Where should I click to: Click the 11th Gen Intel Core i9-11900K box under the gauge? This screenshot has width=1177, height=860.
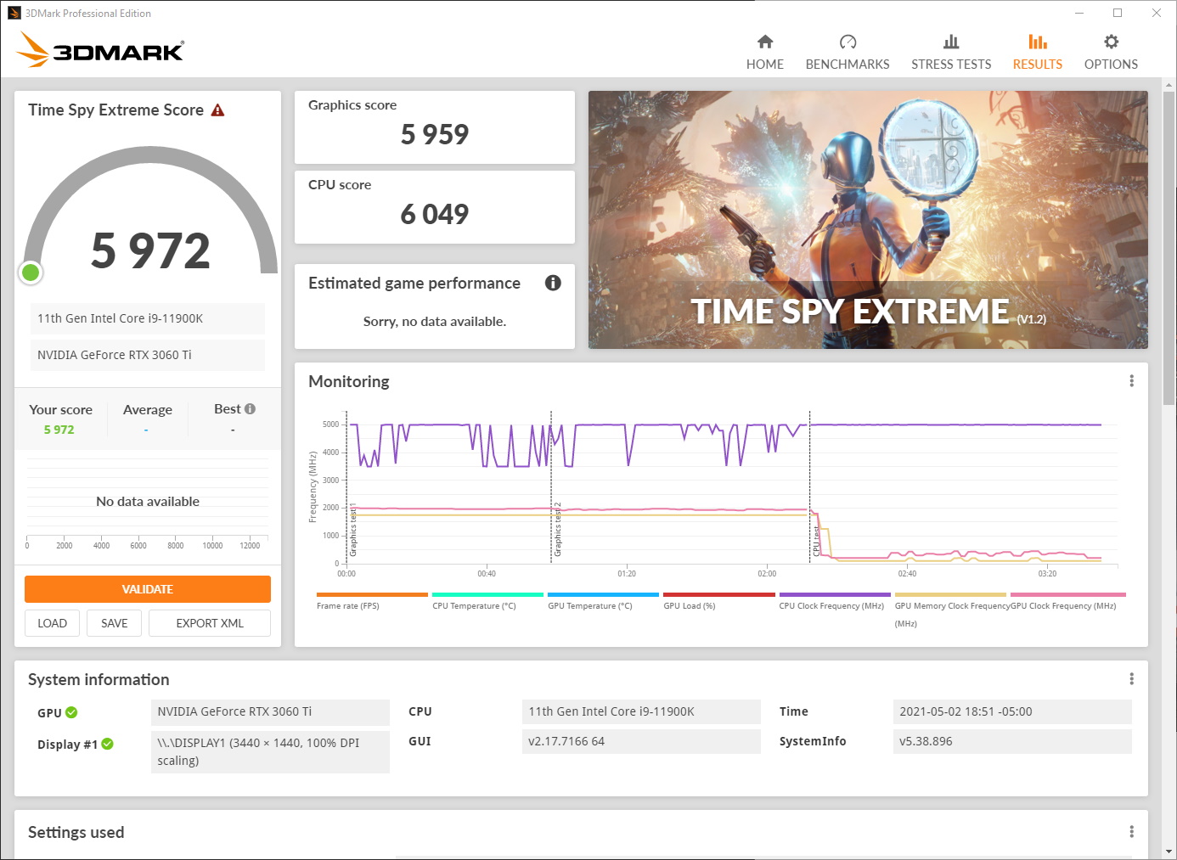tap(148, 318)
